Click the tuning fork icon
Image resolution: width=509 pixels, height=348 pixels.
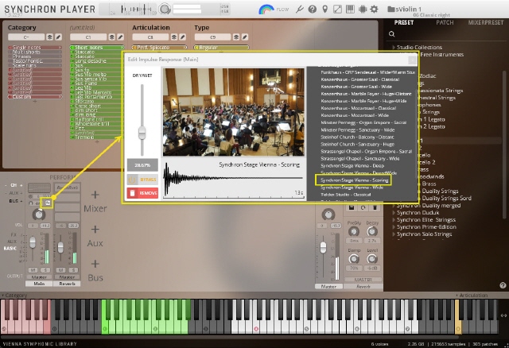click(x=299, y=9)
